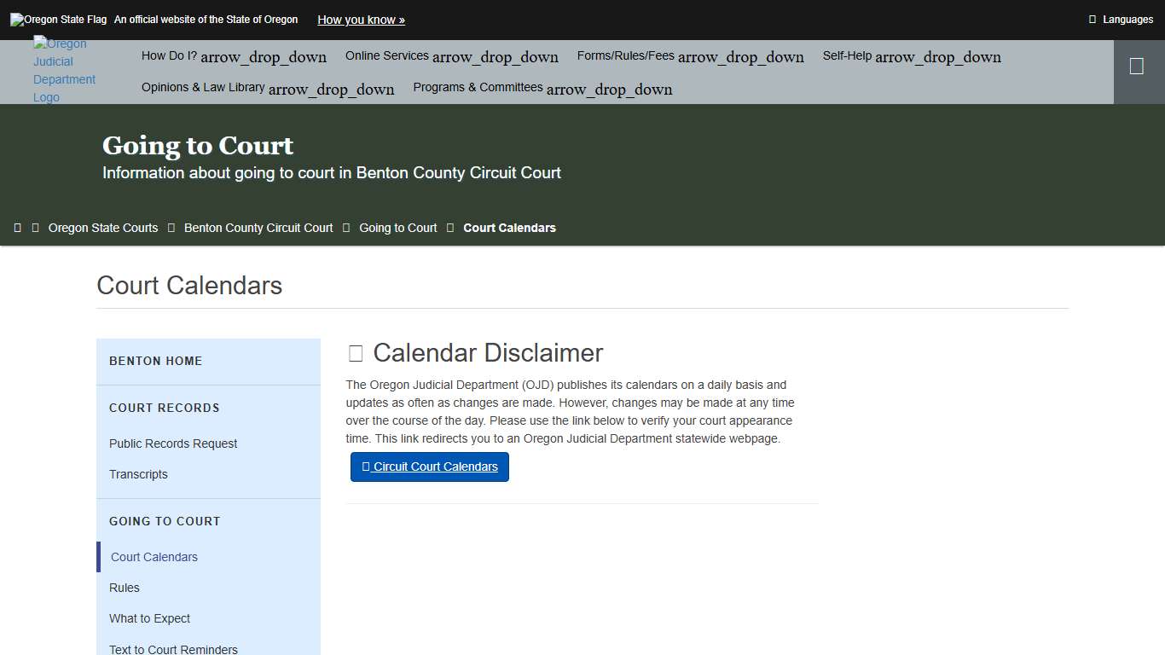Open the "How you know" link
The height and width of the screenshot is (655, 1165).
point(360,19)
